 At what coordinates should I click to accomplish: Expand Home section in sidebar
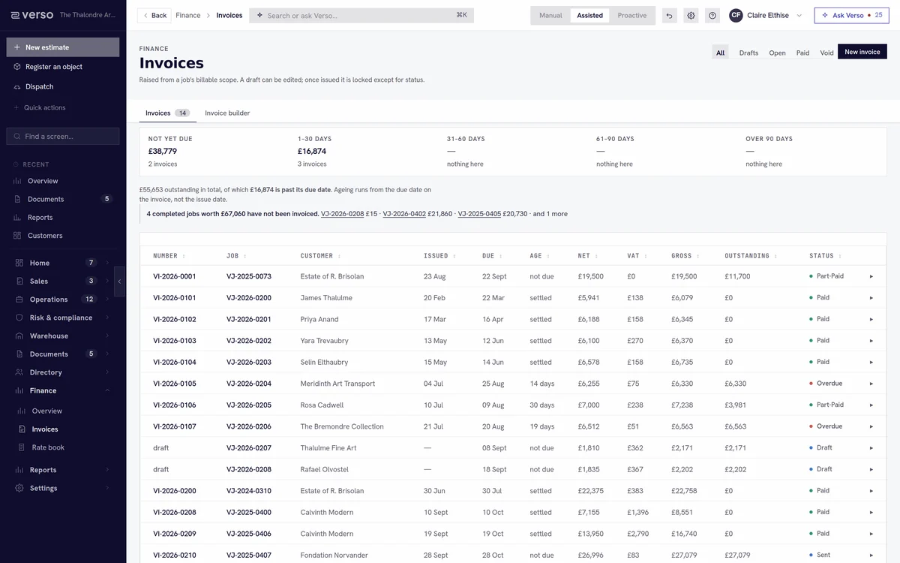pos(63,263)
